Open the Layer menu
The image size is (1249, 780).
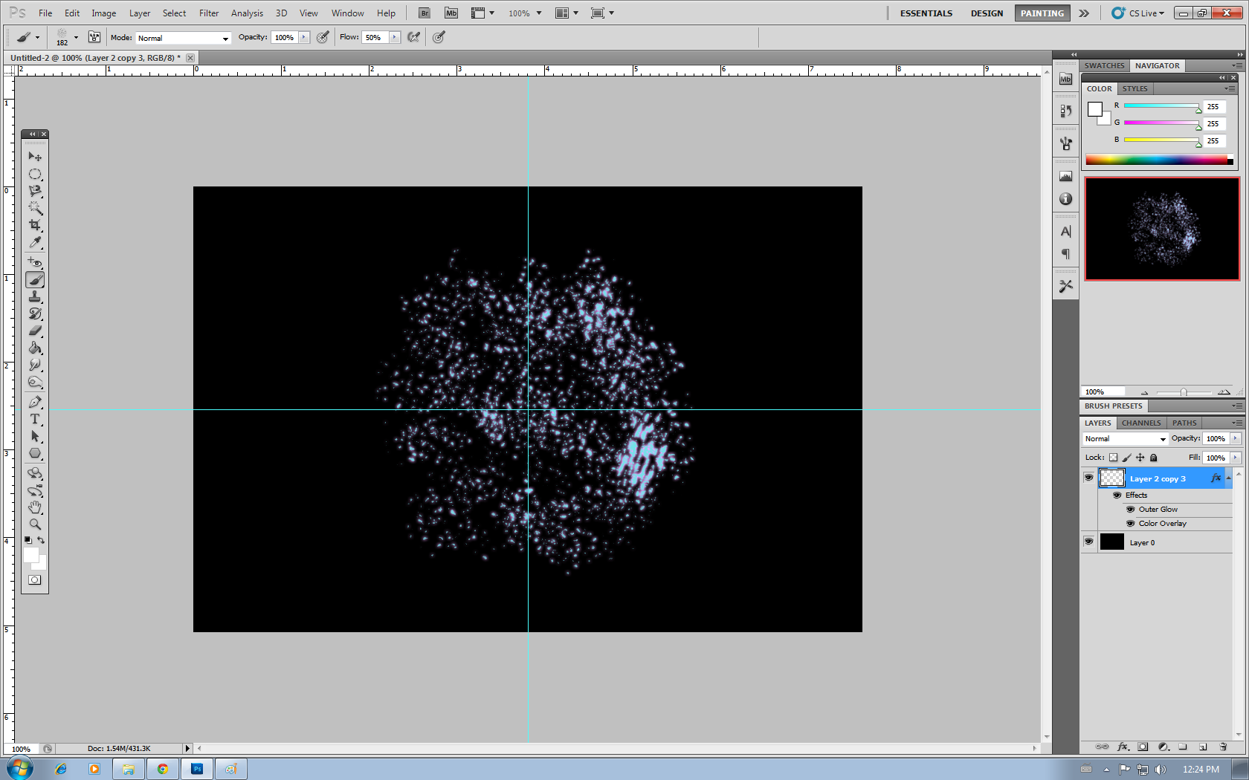pos(140,13)
